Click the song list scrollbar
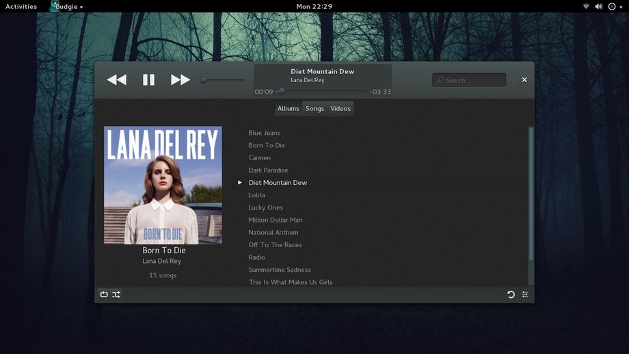This screenshot has width=629, height=354. tap(531, 193)
